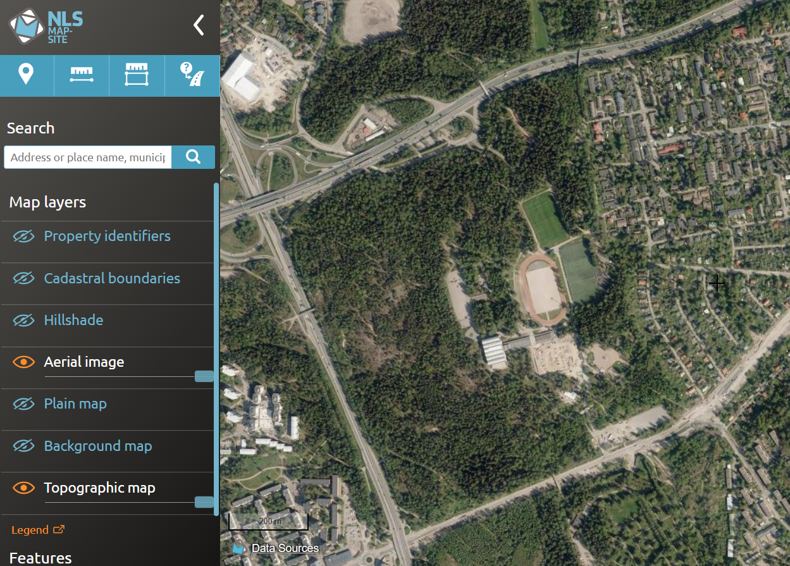
Task: Click the magnifier search button
Action: [x=194, y=157]
